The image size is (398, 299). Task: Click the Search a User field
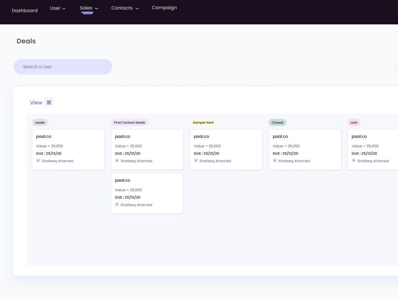coord(63,67)
